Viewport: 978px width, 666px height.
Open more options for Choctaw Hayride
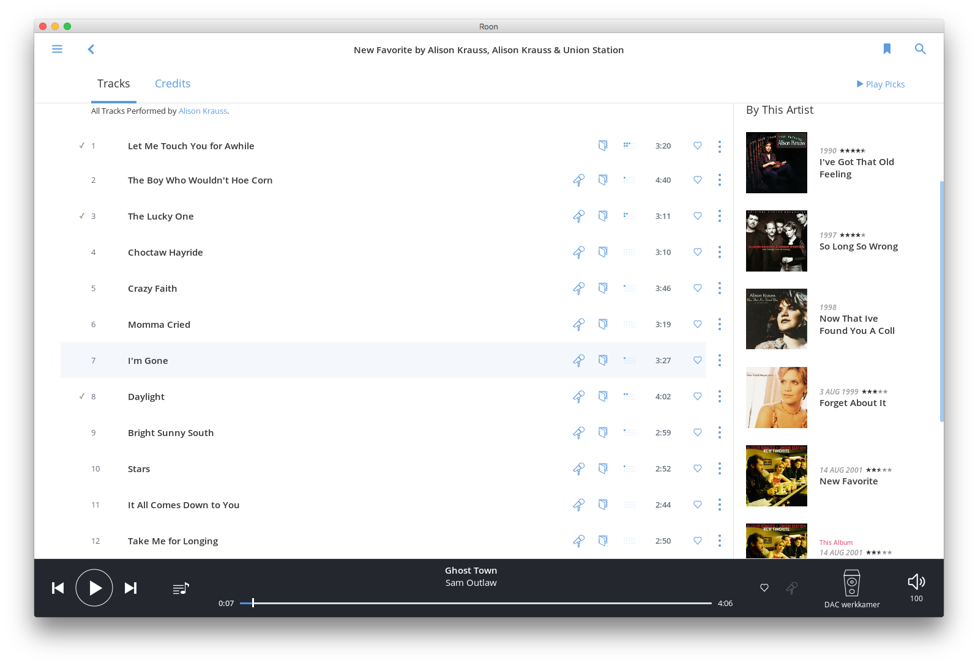pyautogui.click(x=720, y=252)
